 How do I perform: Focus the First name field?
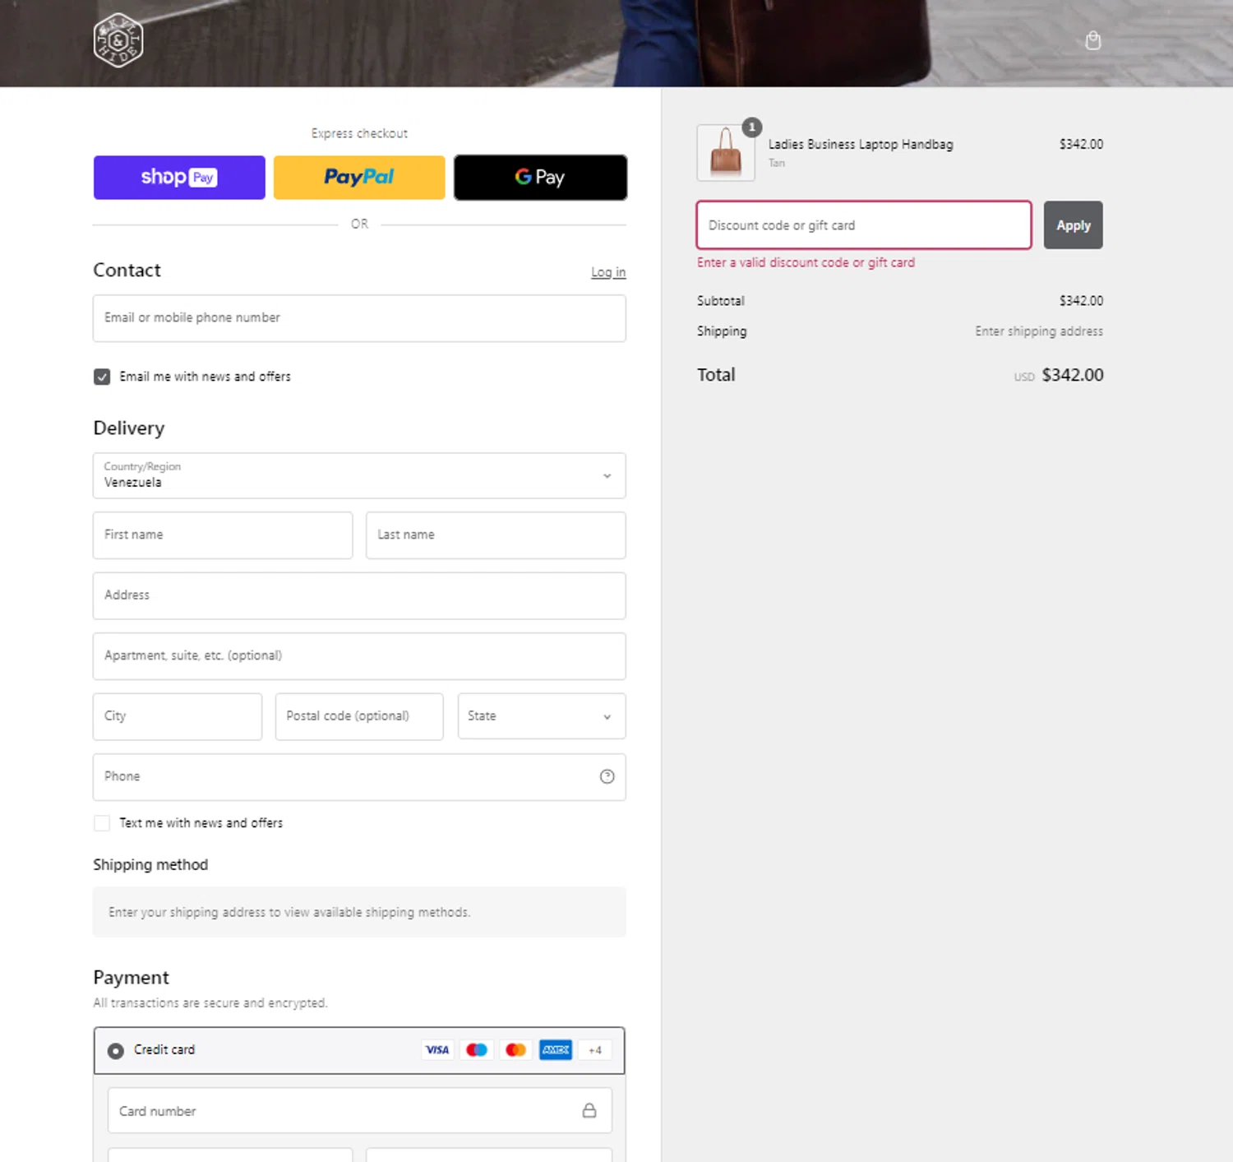coord(223,535)
